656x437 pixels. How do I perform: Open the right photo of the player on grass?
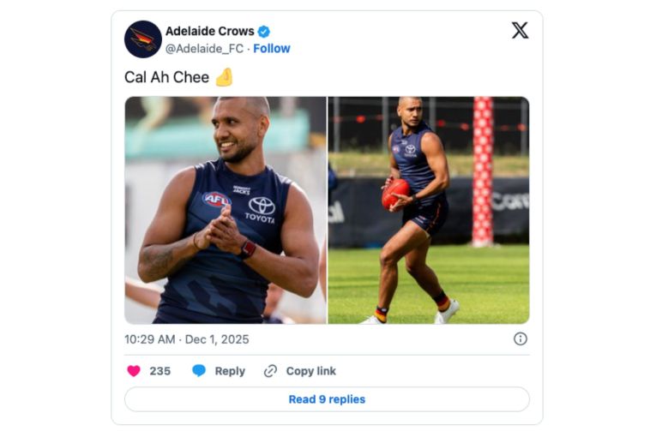pos(429,210)
